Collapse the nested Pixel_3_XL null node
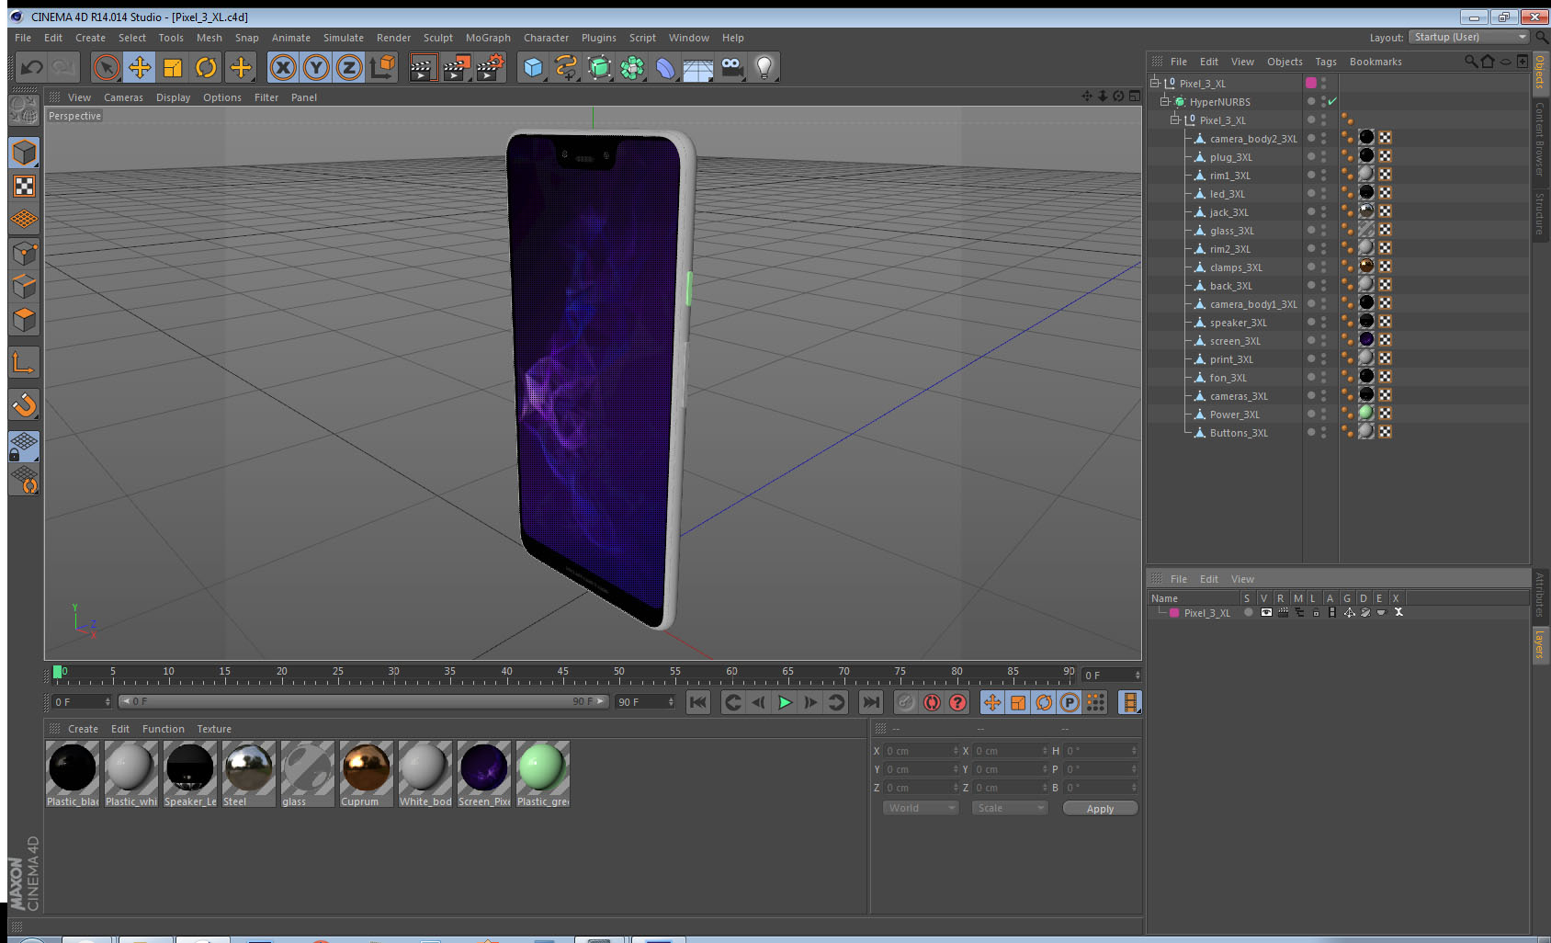This screenshot has height=943, width=1551. click(1174, 120)
